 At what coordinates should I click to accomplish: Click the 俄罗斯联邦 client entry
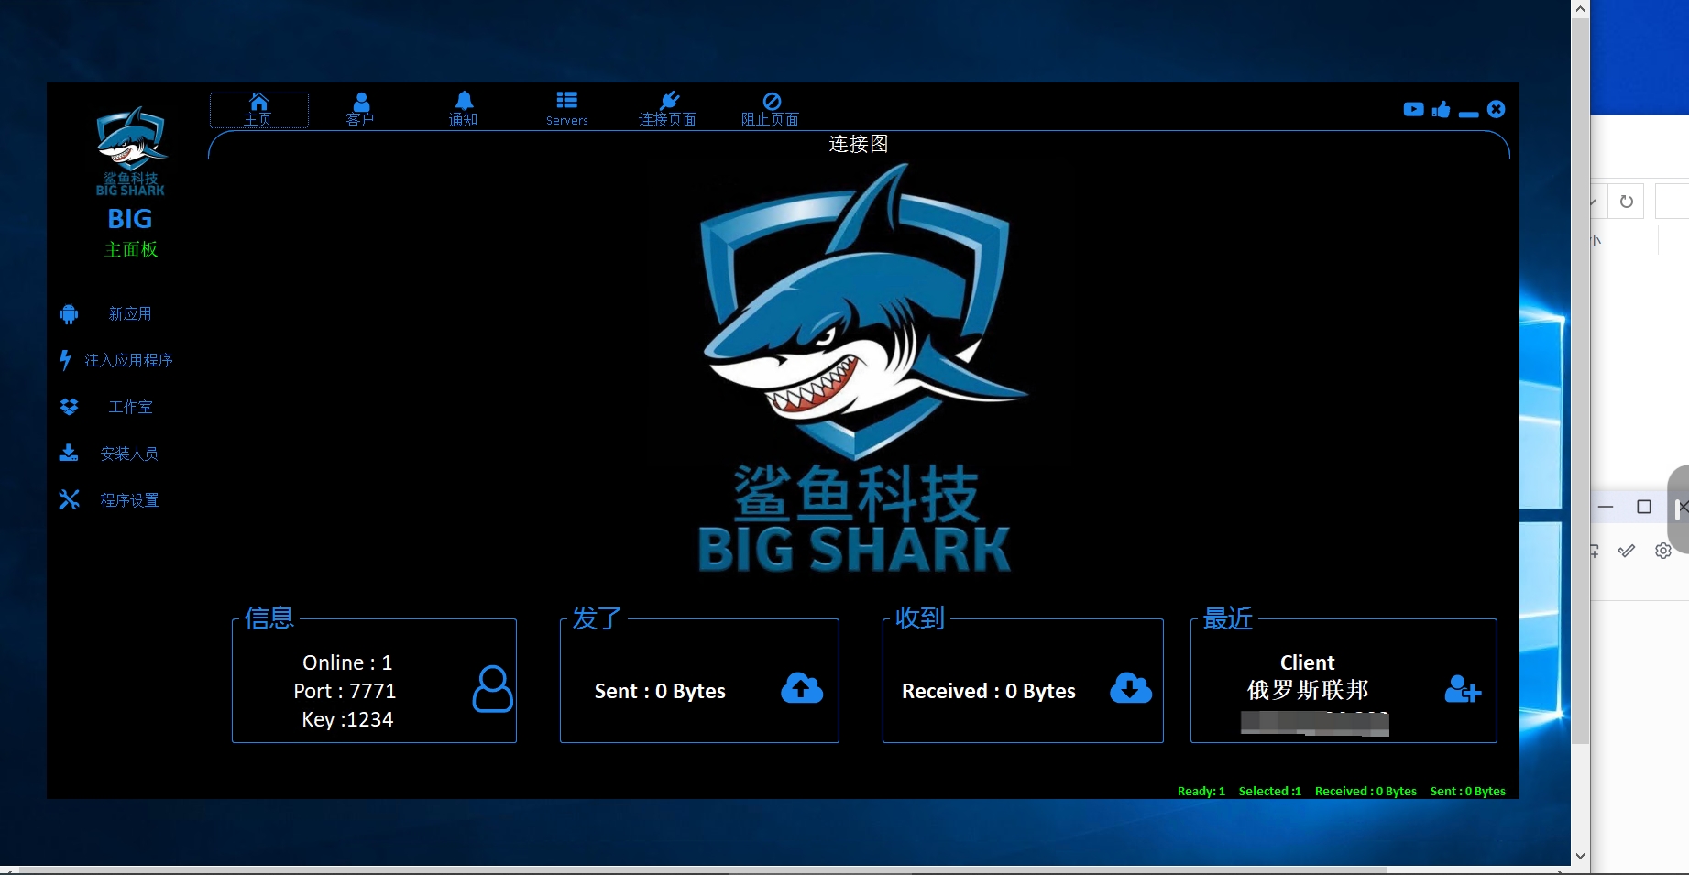tap(1308, 690)
